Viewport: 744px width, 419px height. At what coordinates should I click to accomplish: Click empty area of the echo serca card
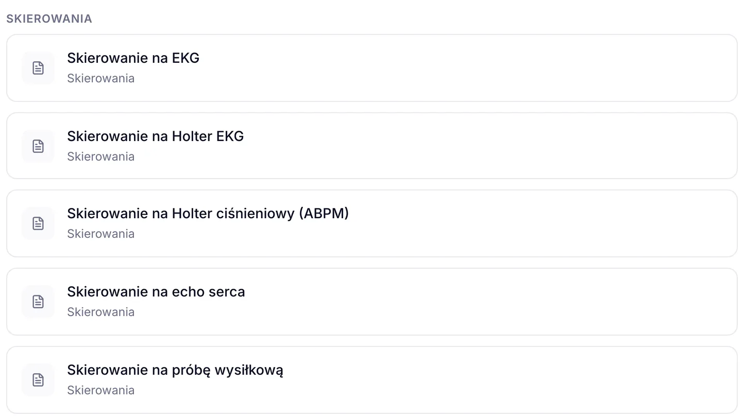tap(464, 302)
